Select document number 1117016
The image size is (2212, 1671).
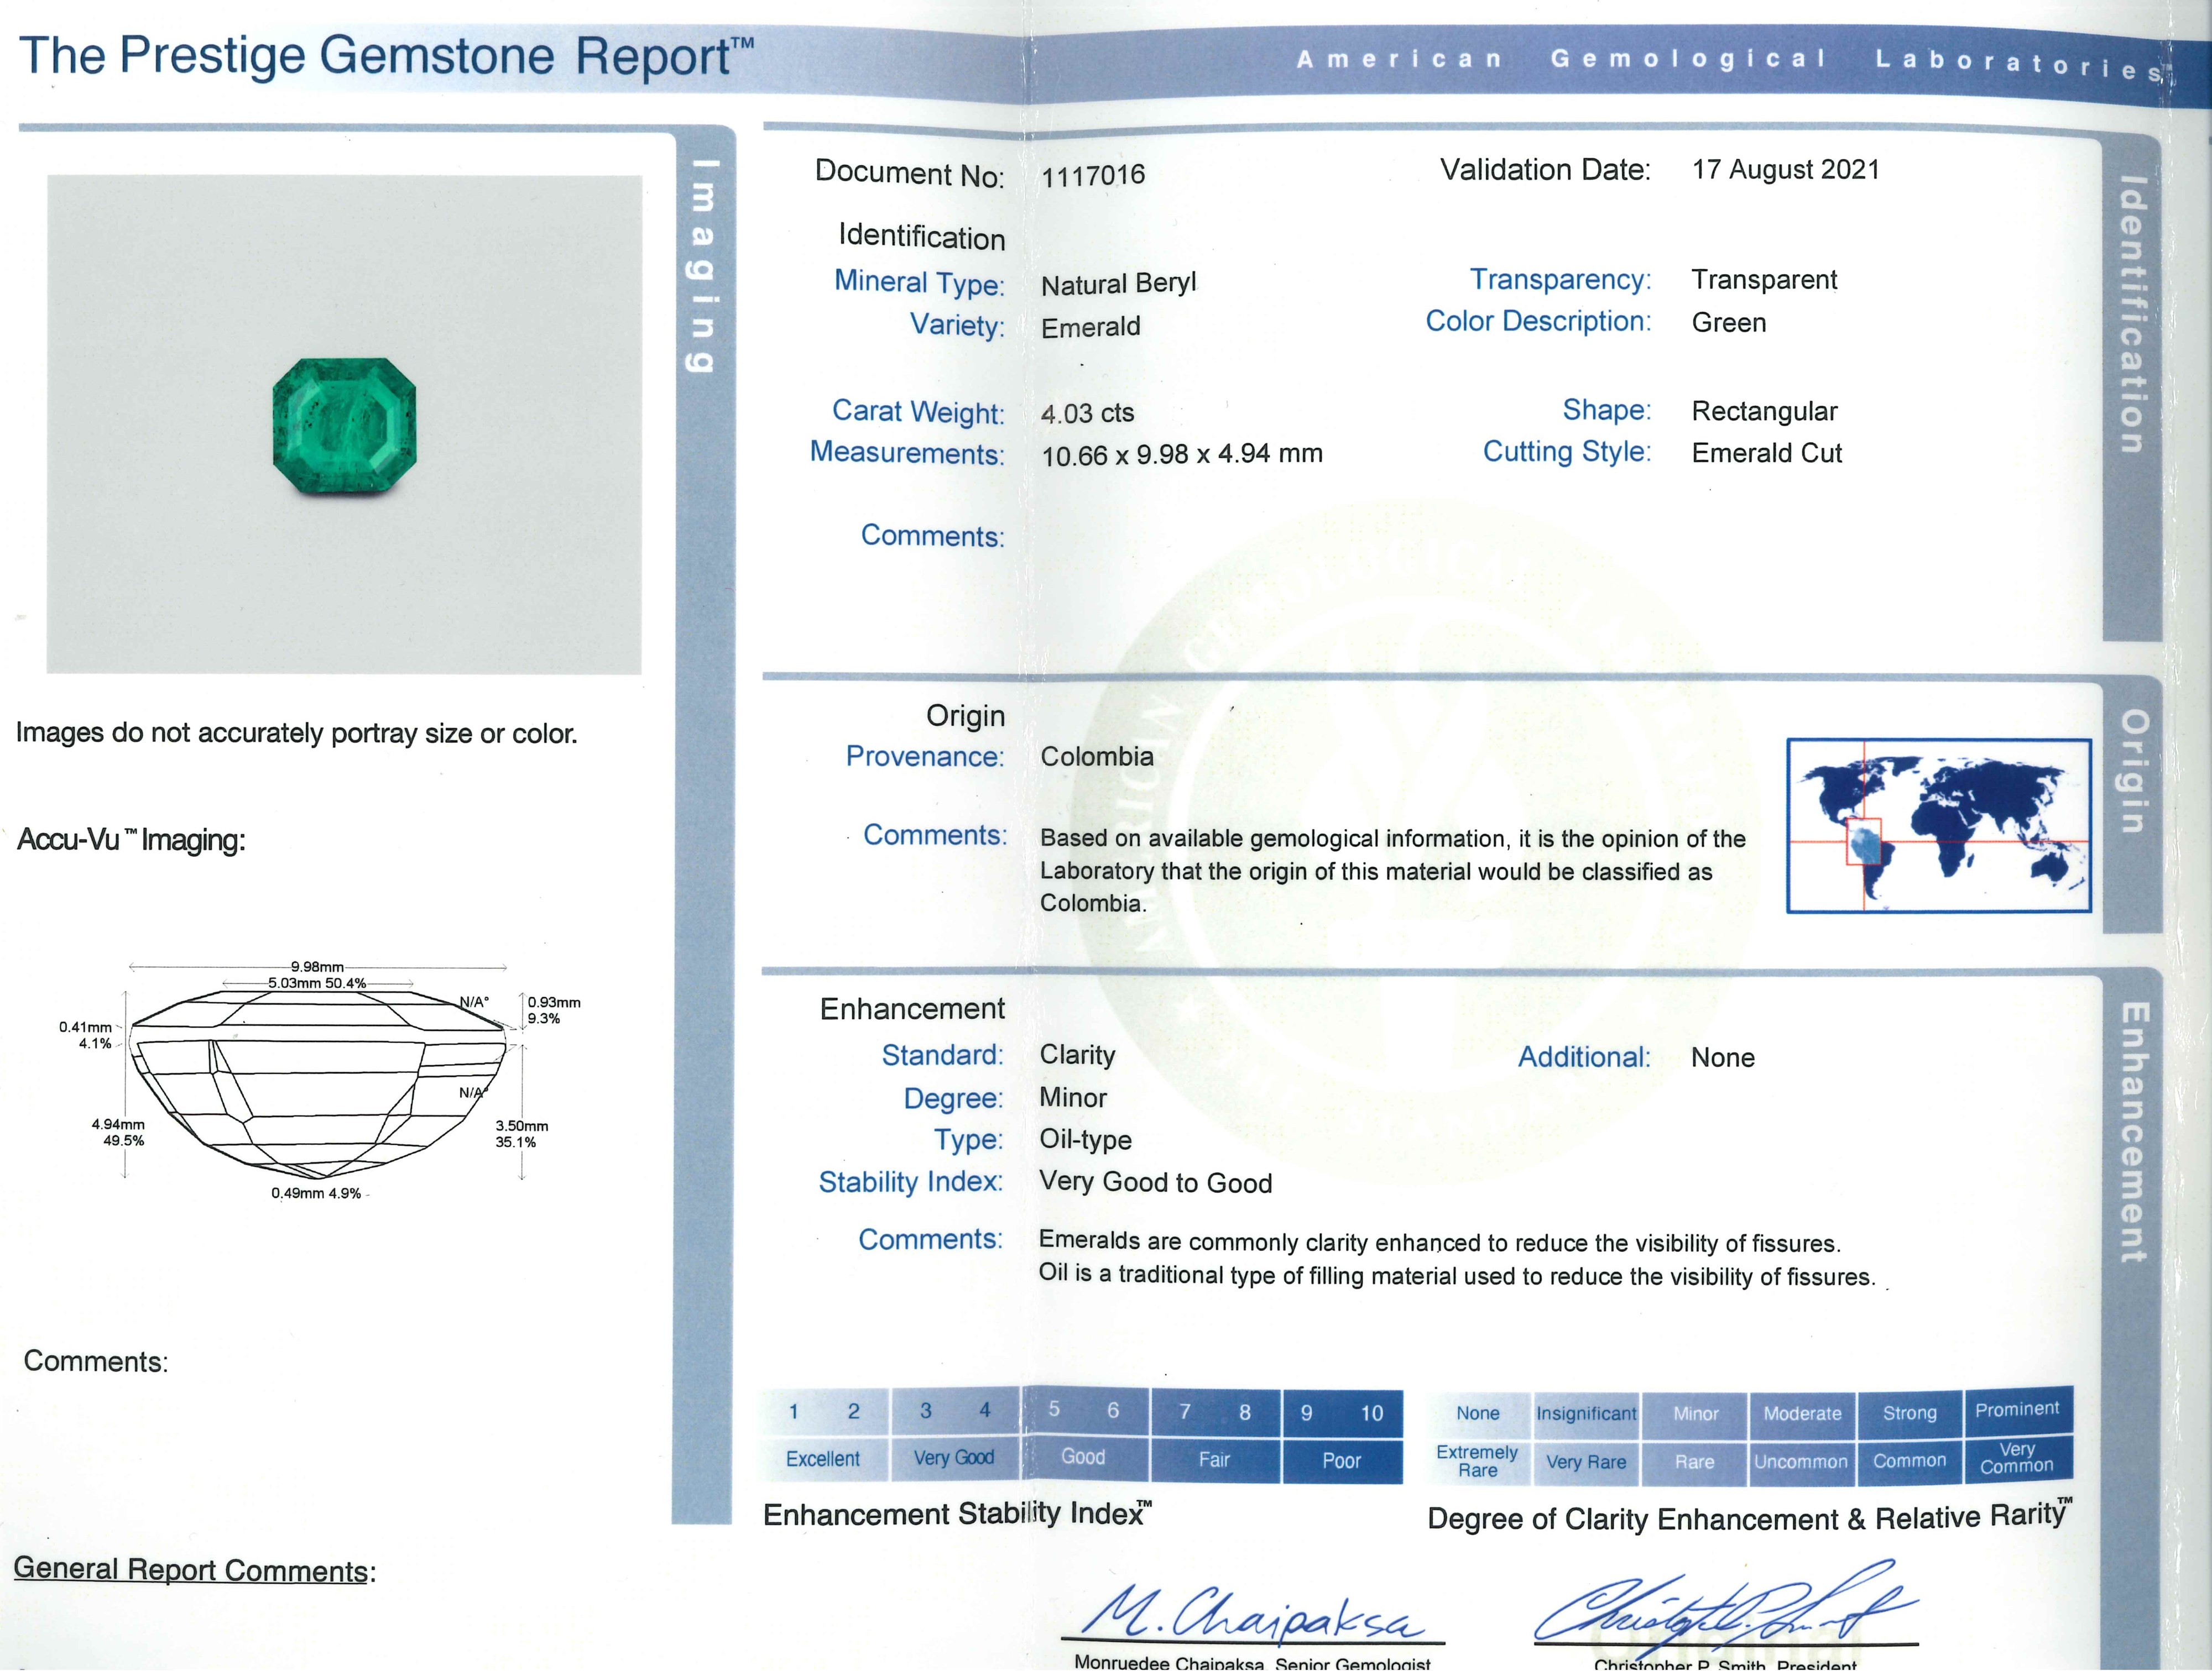[1093, 176]
